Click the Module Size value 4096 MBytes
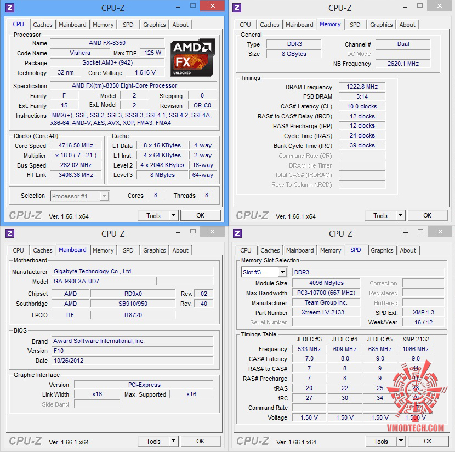The width and height of the screenshot is (455, 452). click(x=326, y=283)
